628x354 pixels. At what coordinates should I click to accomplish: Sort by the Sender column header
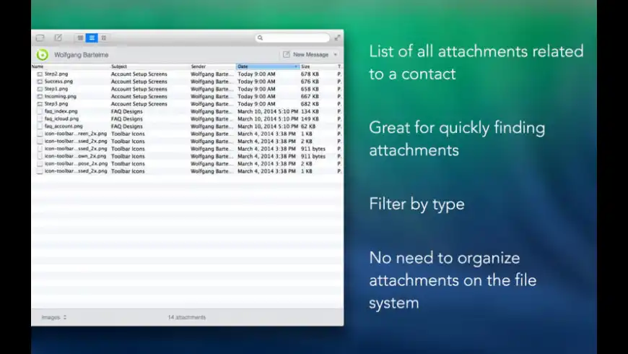[x=199, y=66]
